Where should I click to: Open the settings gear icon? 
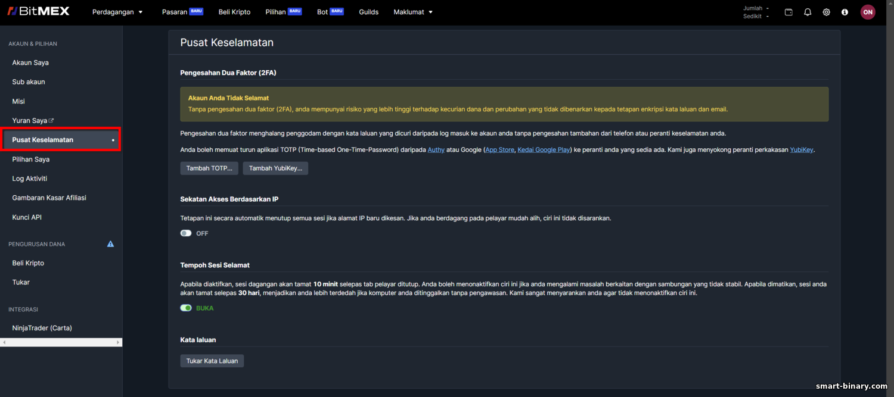827,12
